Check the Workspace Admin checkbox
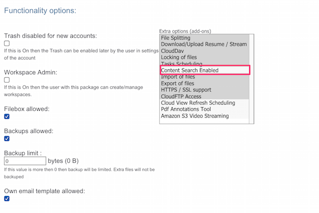This screenshot has width=319, height=213. point(7,80)
